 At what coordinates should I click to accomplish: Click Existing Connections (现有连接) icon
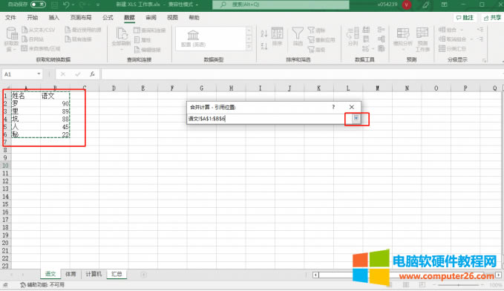pyautogui.click(x=68, y=39)
